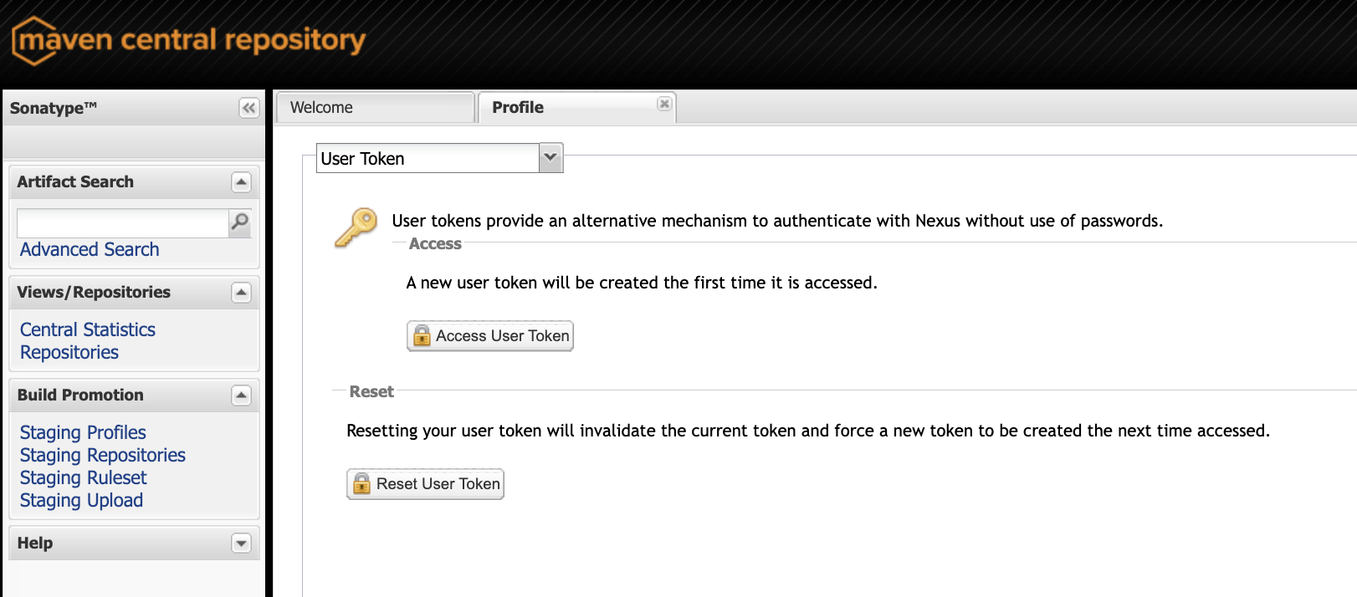
Task: Open the User Token dropdown arrow
Action: pos(550,158)
